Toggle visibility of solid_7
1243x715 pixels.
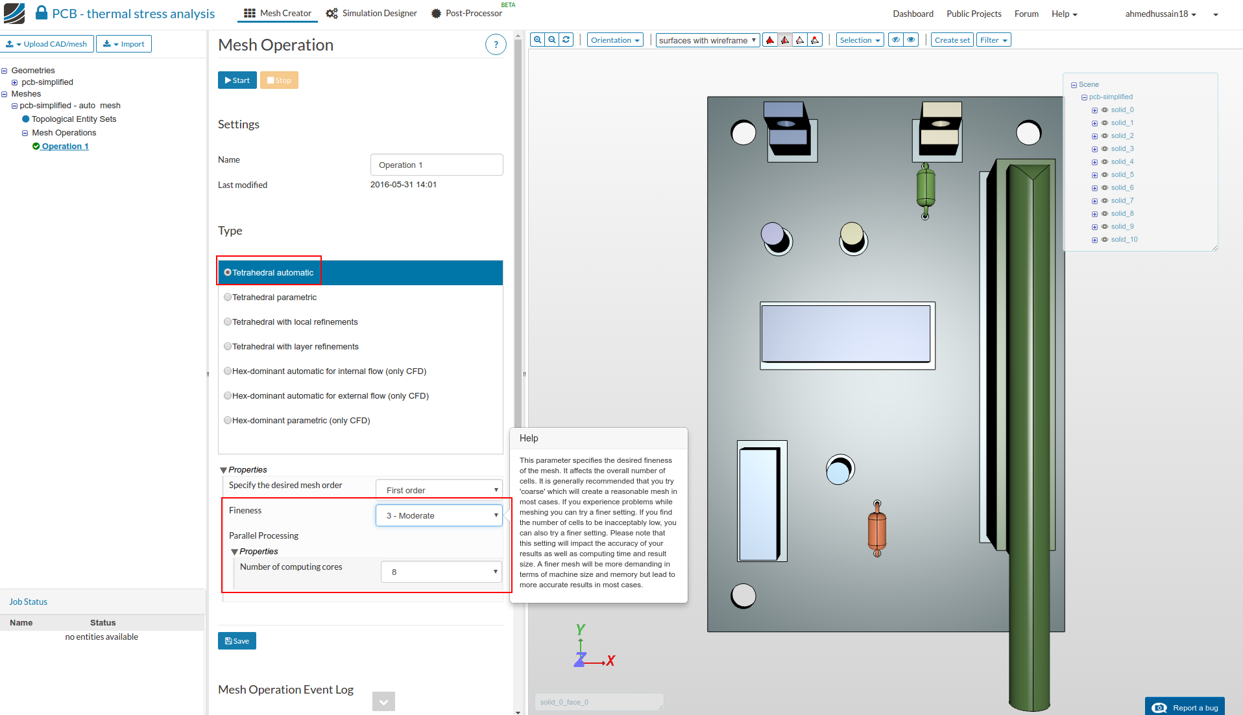coord(1105,201)
